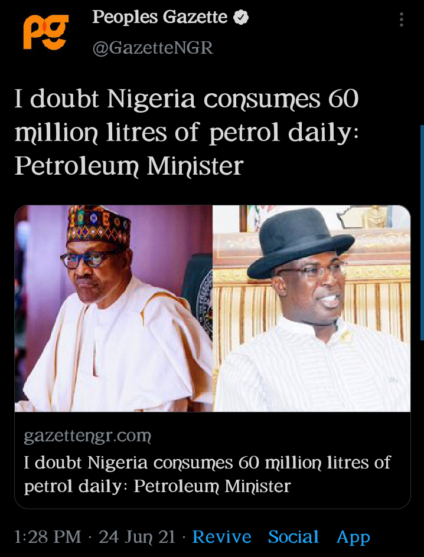424x557 pixels.
Task: Open link card title about 60 million litres
Action: point(207,474)
